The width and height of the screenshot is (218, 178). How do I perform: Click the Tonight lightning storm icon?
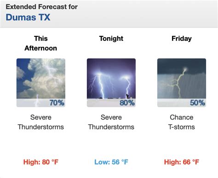[111, 83]
